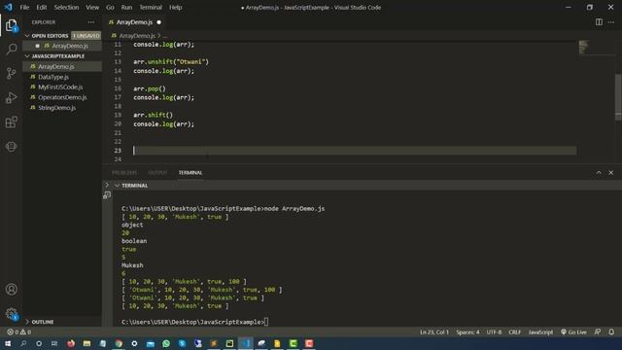Click UTF-8 encoding status item
622x350 pixels.
pos(494,332)
